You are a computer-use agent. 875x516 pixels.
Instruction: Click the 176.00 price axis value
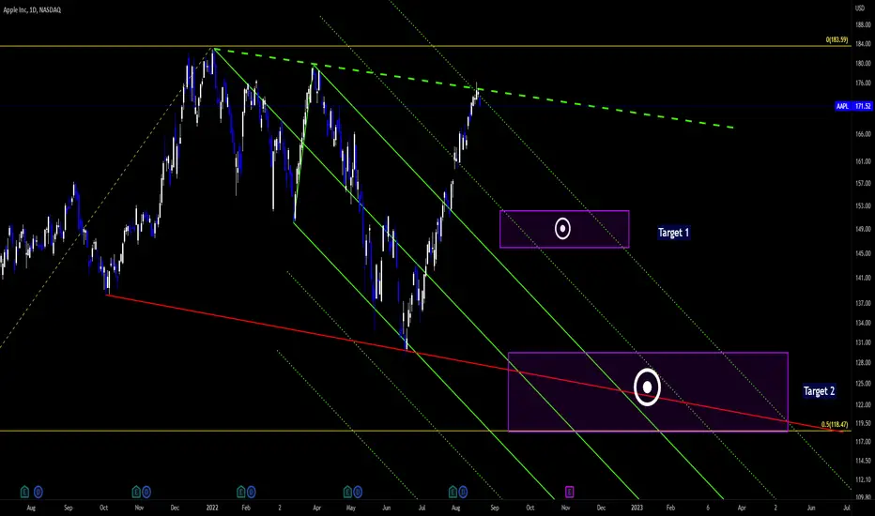click(863, 83)
